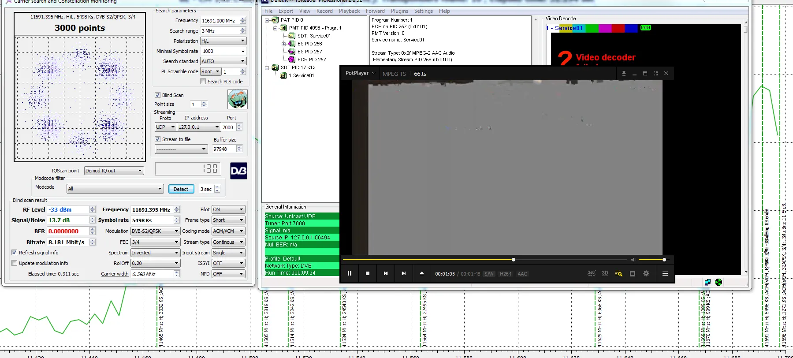The image size is (793, 358).
Task: Toggle 360 degree video mode
Action: coord(591,273)
